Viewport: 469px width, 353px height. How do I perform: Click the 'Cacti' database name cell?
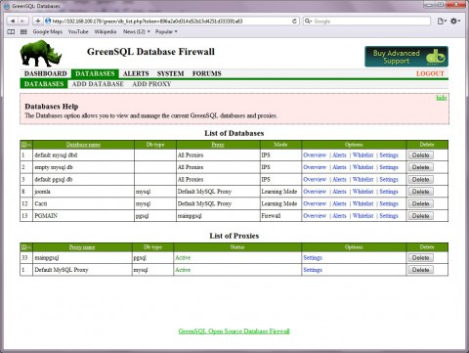tap(83, 203)
